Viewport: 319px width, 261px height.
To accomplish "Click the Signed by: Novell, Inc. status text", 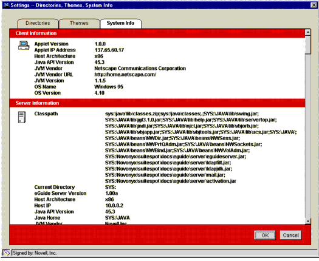I will tap(35, 253).
